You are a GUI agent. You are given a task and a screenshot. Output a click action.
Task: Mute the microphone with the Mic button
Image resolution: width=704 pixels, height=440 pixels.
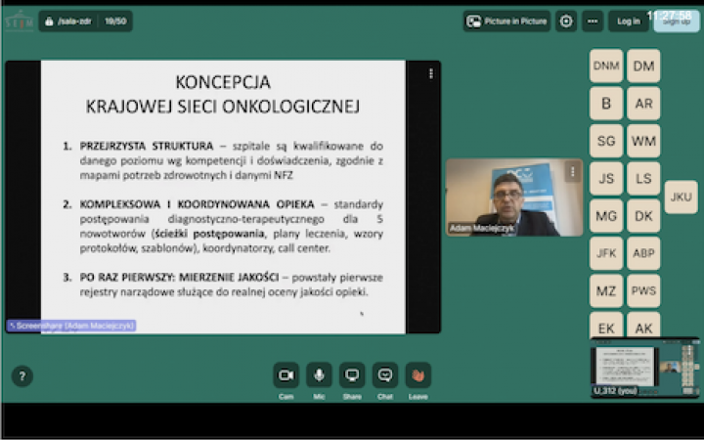tap(319, 374)
